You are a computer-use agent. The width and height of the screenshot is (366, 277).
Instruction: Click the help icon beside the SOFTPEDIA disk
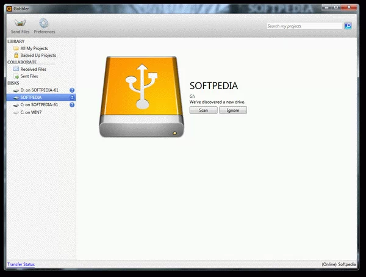click(72, 98)
